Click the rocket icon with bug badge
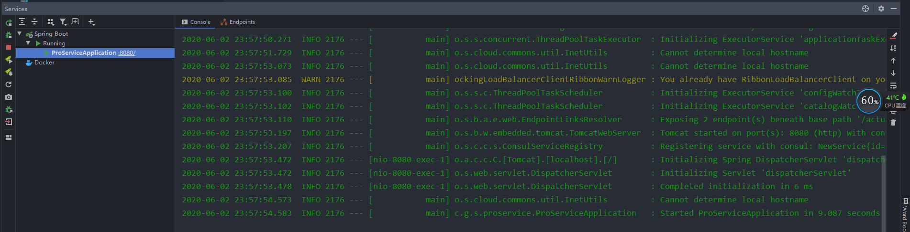 (x=9, y=72)
